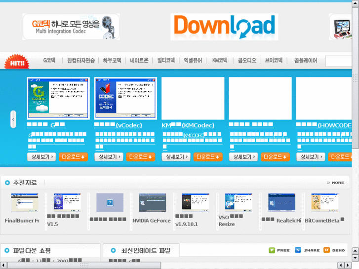Click the vertical scrollbar down arrow at bottom

pyautogui.click(x=356, y=258)
